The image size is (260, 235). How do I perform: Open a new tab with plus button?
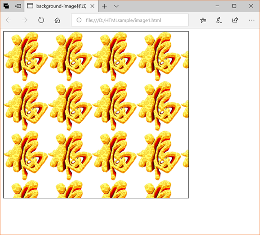click(x=105, y=6)
